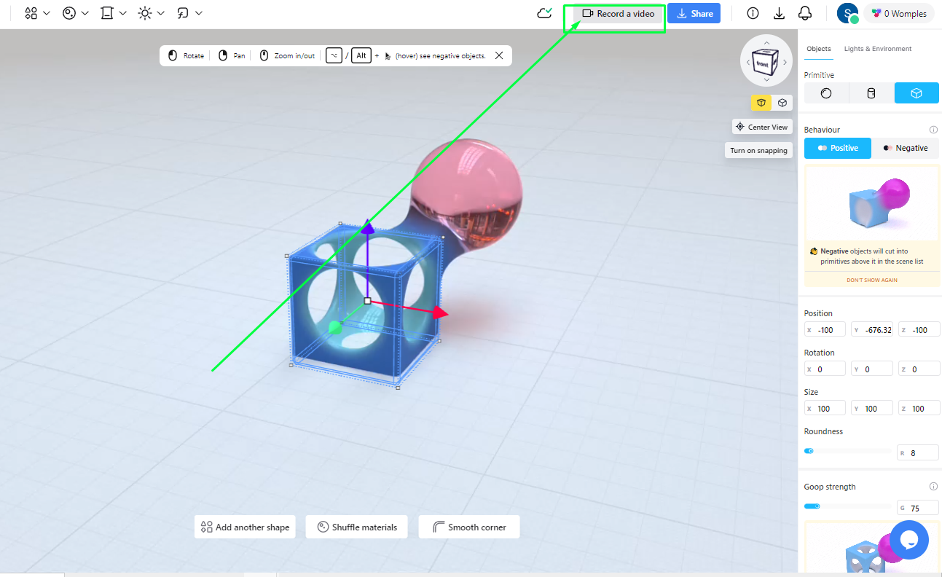The width and height of the screenshot is (942, 577).
Task: Switch to the Objects tab
Action: pyautogui.click(x=819, y=49)
